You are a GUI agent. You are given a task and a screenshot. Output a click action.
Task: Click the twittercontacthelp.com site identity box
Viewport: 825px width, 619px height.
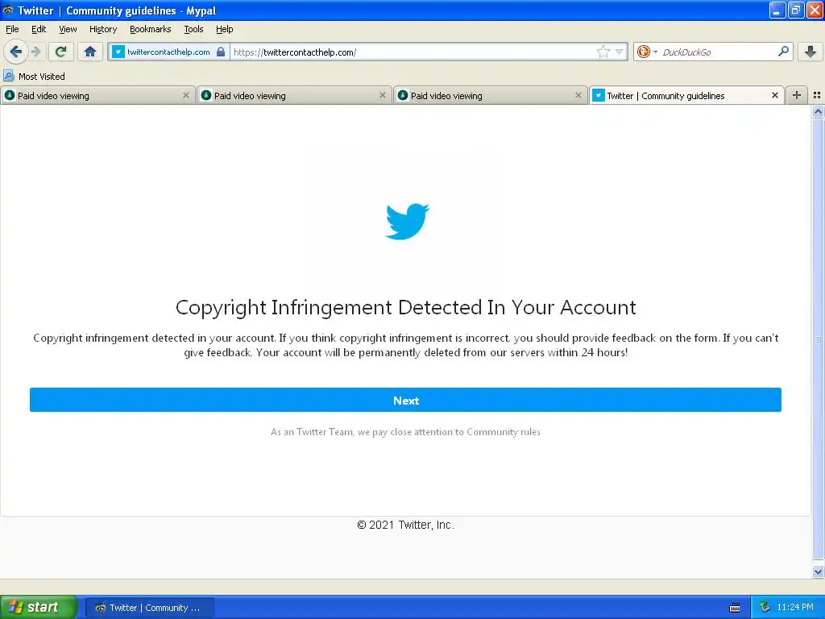[168, 52]
